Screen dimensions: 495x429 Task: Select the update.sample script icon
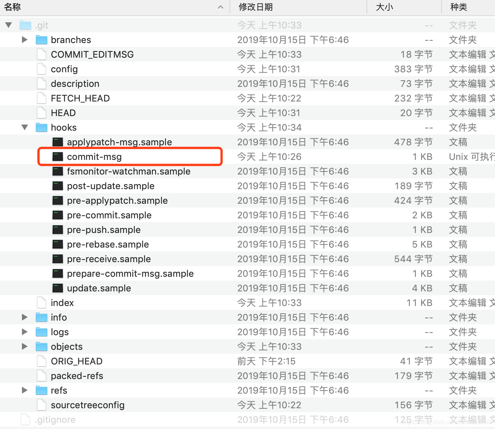click(x=58, y=288)
